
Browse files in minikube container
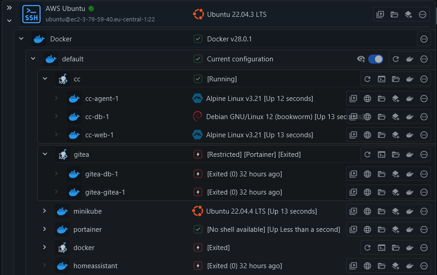coord(381,211)
